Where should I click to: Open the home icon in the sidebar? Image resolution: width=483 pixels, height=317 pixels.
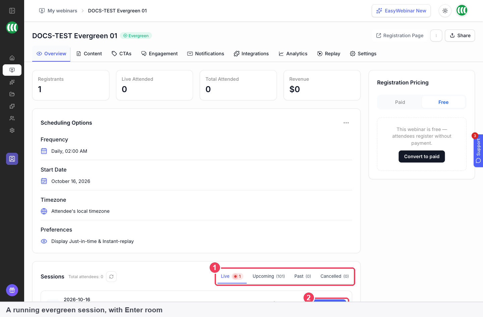tap(12, 58)
